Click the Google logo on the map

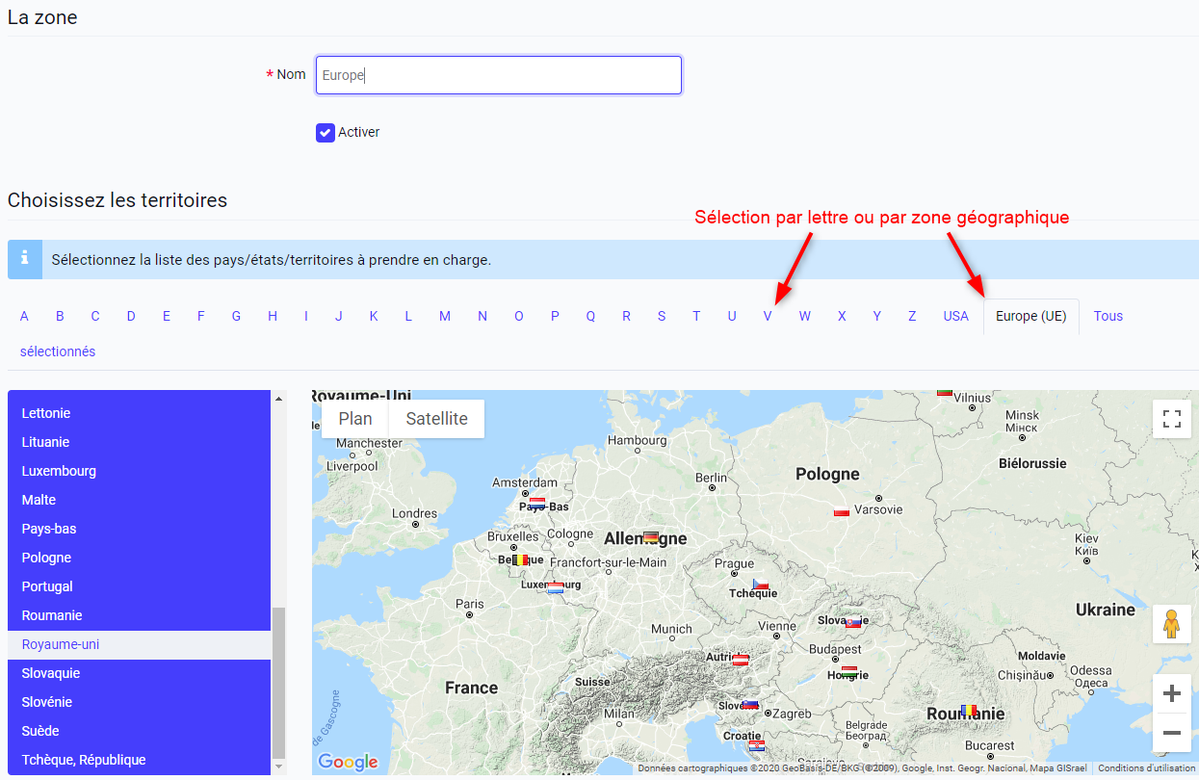(347, 762)
